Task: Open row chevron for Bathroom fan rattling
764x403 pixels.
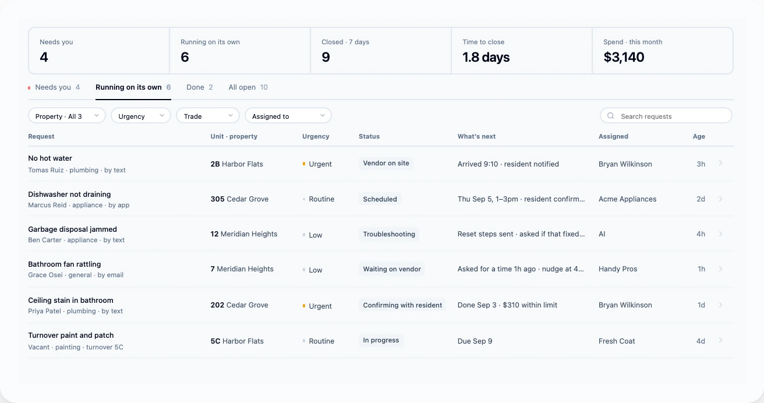Action: [x=720, y=268]
